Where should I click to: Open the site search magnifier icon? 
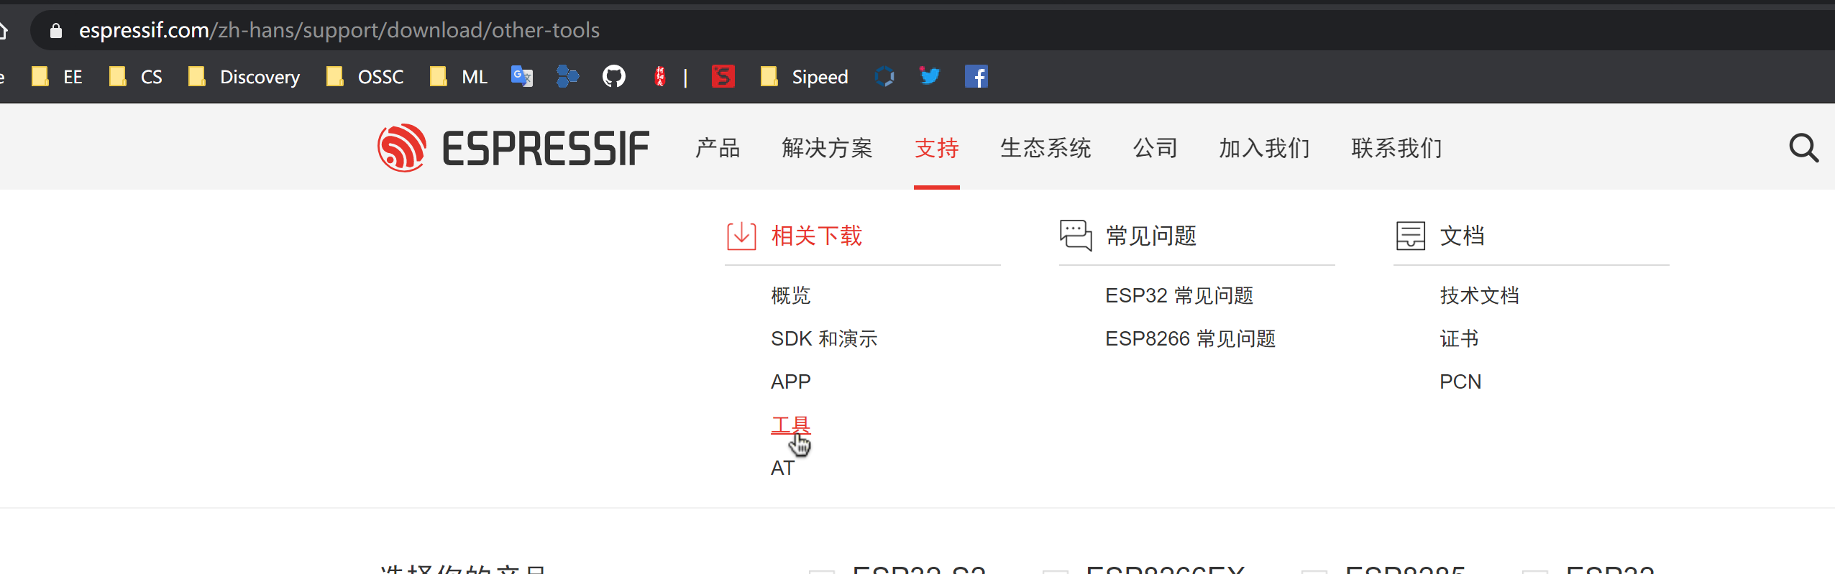[x=1803, y=148]
